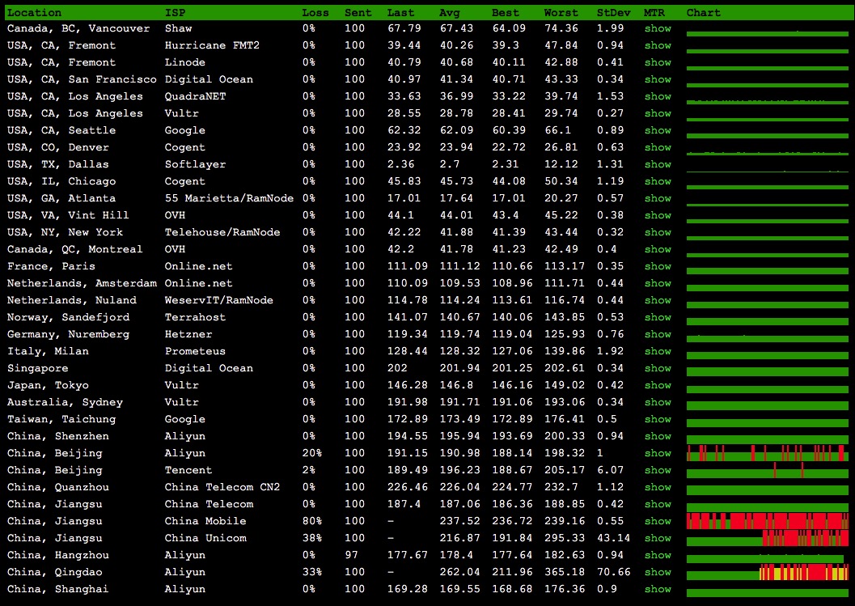Select the 'China Telecom CN2' ISP cell
Viewport: 855px width, 606px height.
[x=222, y=487]
